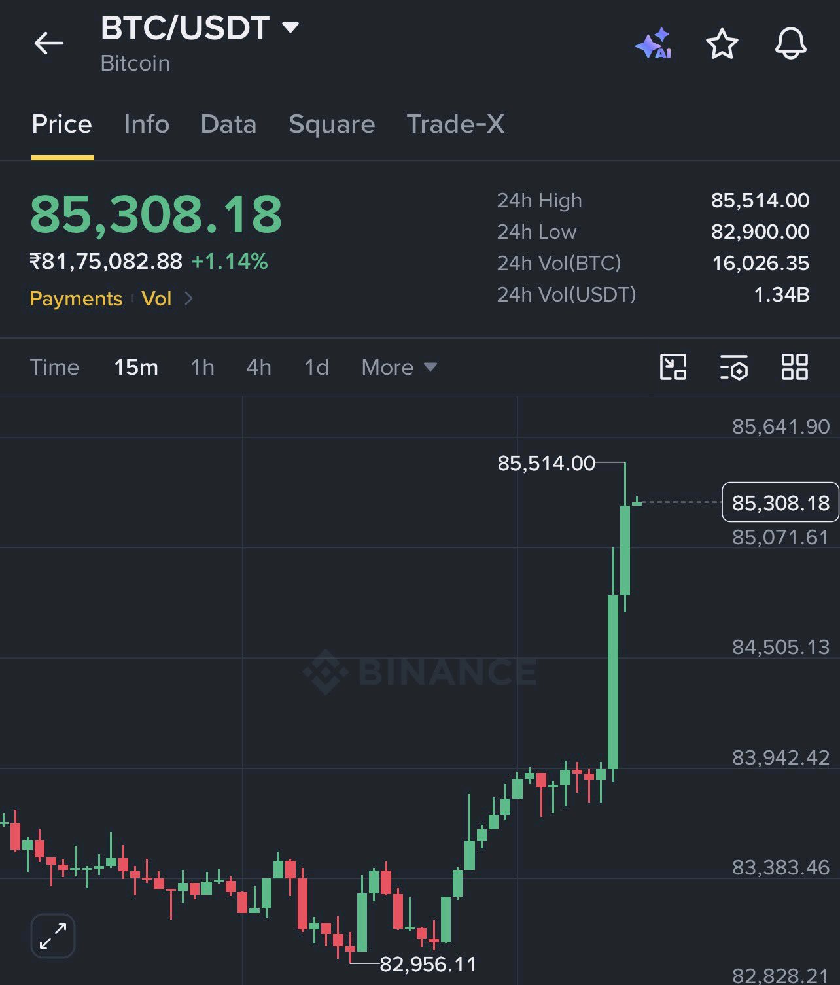Switch to the Price tab

(x=62, y=124)
